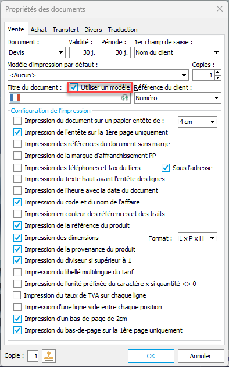Decrease Copies with the down arrow
Screen dimensions: 229x367
(x=218, y=77)
